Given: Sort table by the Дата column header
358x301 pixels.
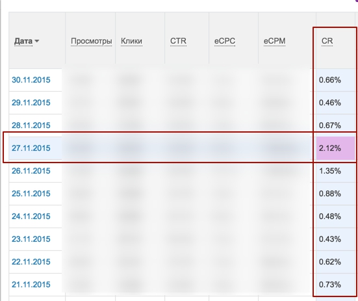Looking at the screenshot, I should click(23, 41).
